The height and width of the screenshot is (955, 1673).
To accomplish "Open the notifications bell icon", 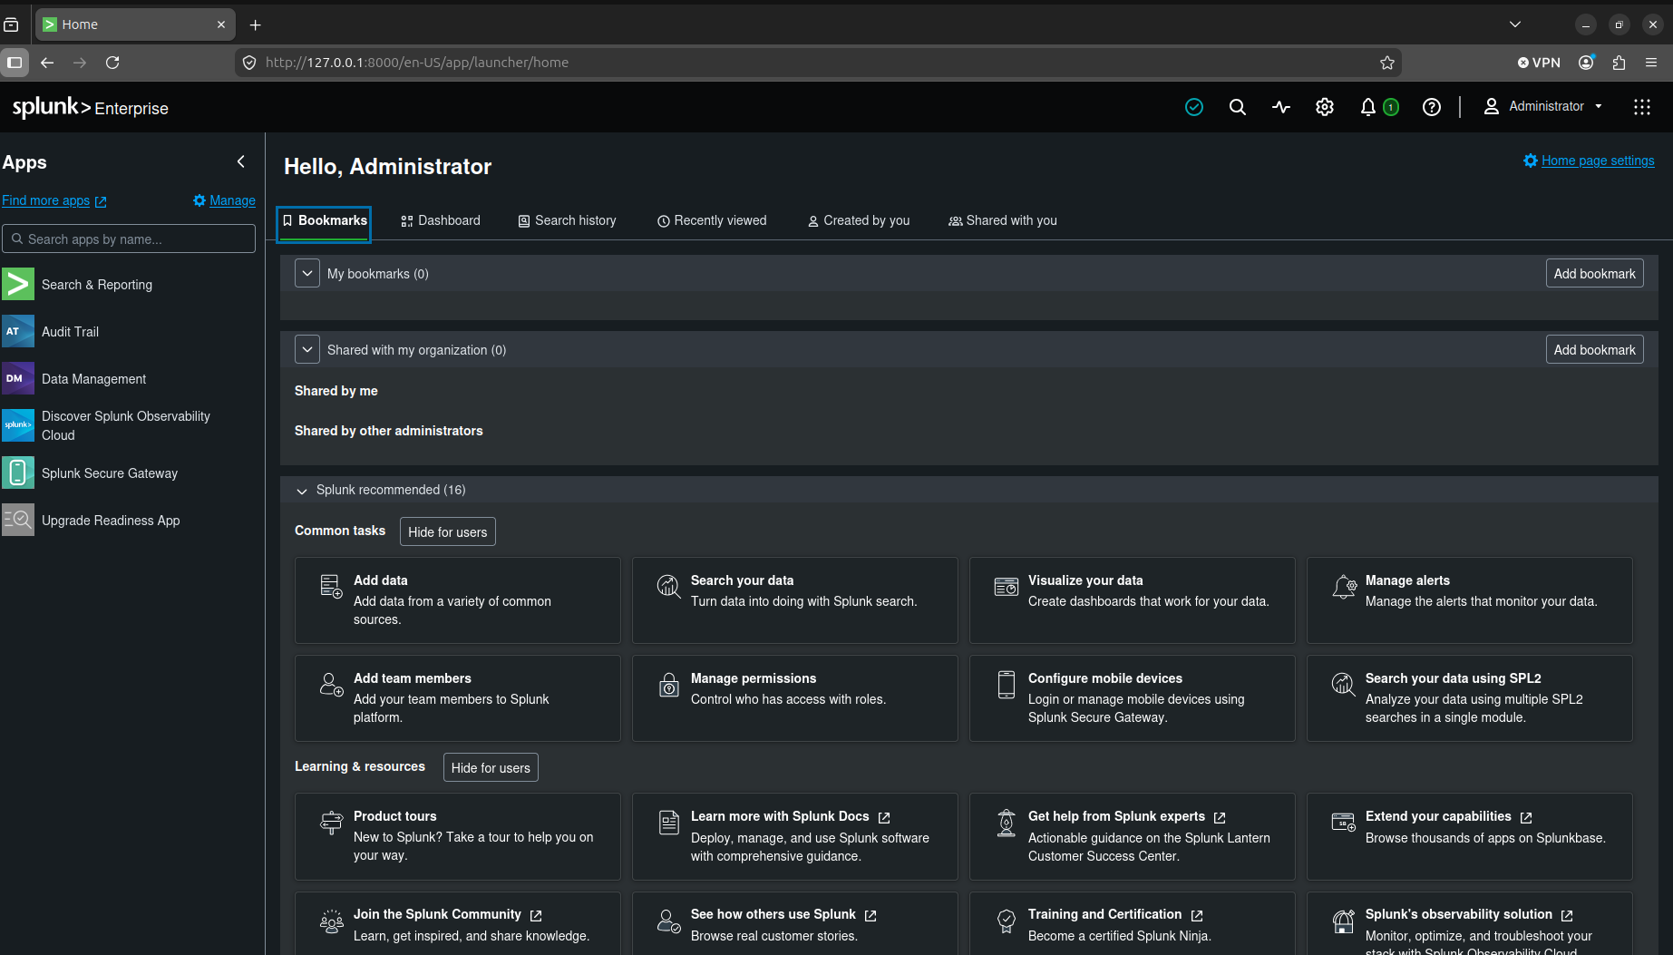I will (1368, 107).
